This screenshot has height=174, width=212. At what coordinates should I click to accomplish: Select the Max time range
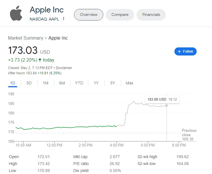coord(129,83)
